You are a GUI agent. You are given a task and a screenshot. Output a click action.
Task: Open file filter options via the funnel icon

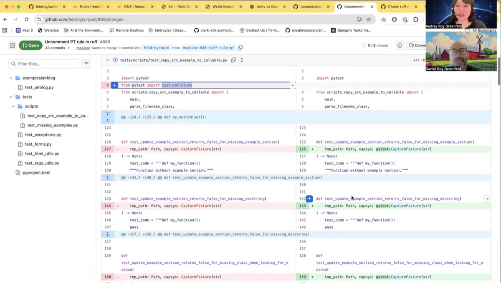click(86, 63)
